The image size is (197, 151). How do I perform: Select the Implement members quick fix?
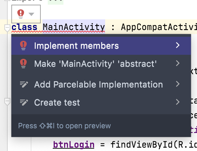click(101, 46)
